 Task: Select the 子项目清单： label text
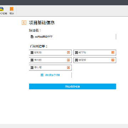pos(39,46)
